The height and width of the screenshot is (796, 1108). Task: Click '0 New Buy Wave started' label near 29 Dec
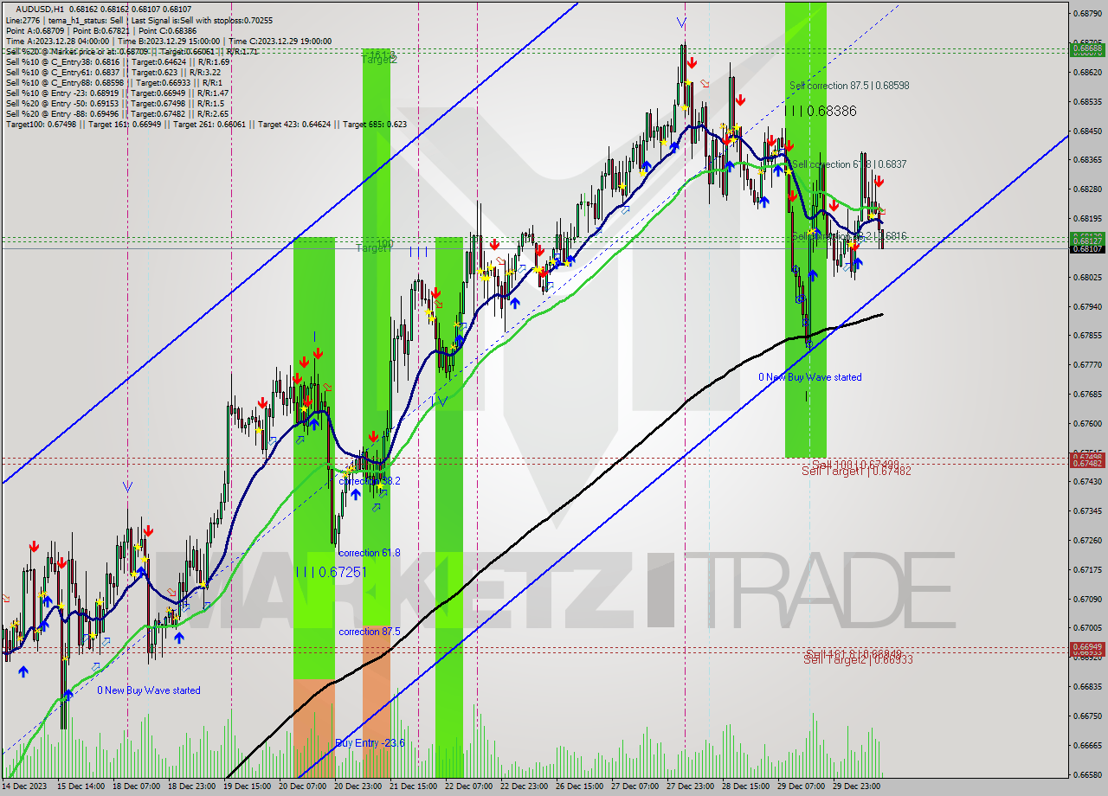(x=810, y=377)
